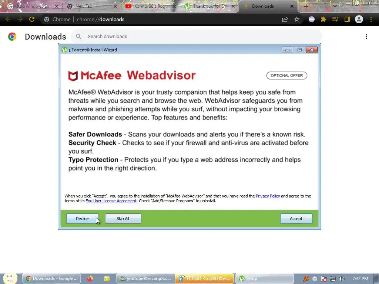
Task: Open the End User License Agreement link
Action: [x=111, y=201]
